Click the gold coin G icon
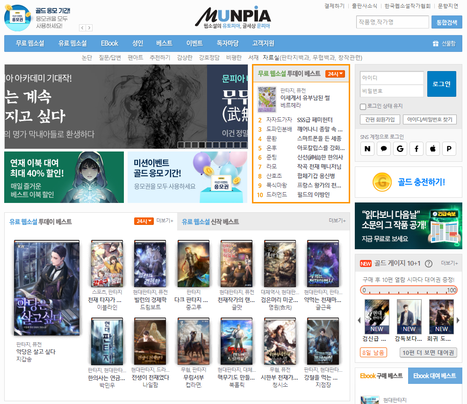The width and height of the screenshot is (467, 404). [382, 182]
